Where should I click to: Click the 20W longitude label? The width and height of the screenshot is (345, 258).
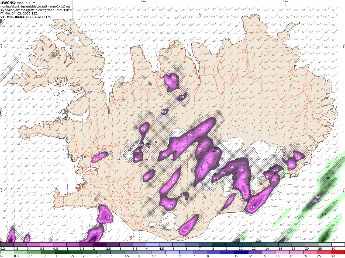[143, 1]
